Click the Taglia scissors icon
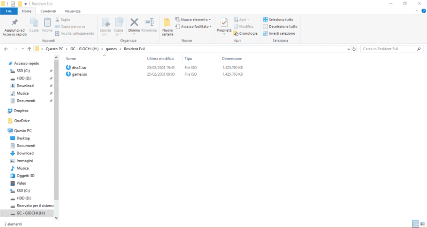 [57, 20]
